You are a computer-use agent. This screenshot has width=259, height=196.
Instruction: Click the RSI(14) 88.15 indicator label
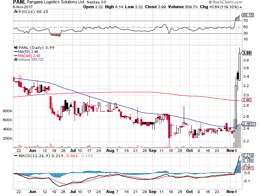tap(33, 12)
